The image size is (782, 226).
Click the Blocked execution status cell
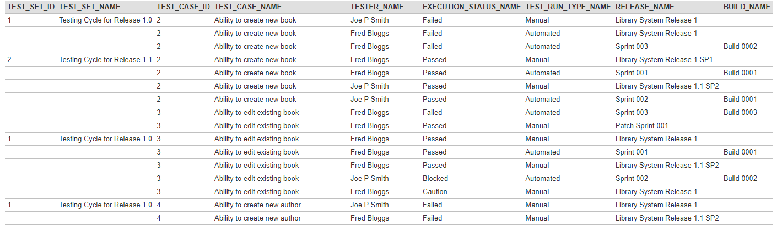coord(435,179)
